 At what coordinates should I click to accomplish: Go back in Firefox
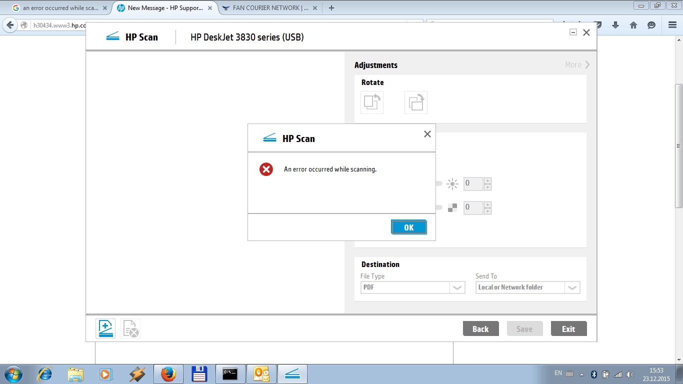coord(10,25)
